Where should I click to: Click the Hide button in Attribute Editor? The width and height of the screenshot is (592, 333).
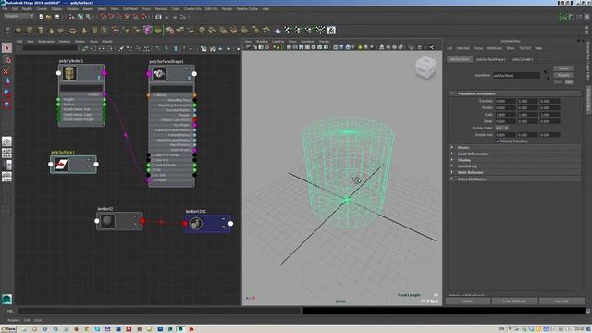click(569, 82)
